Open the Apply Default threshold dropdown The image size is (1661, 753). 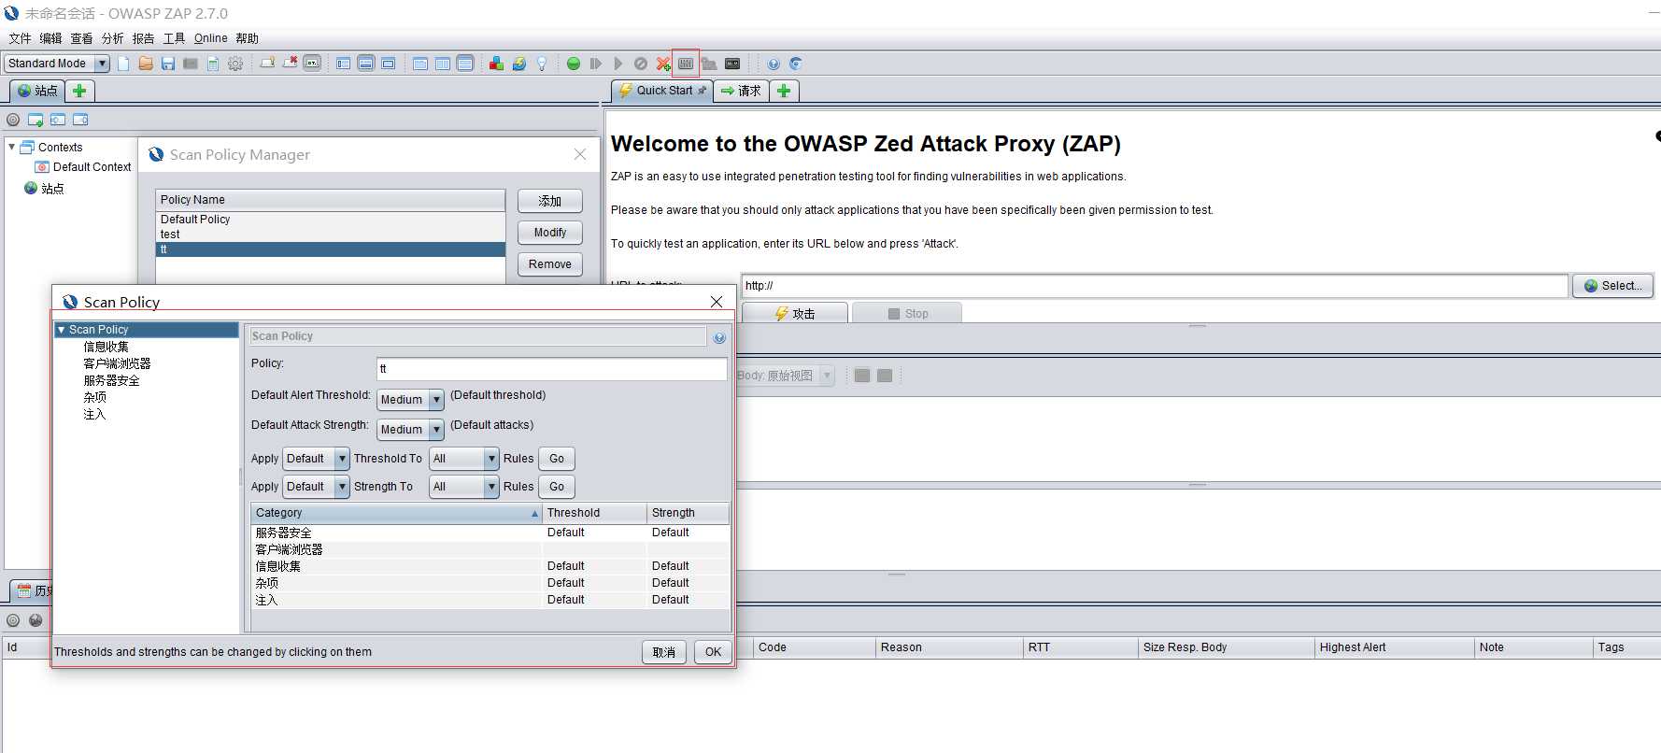tap(316, 459)
